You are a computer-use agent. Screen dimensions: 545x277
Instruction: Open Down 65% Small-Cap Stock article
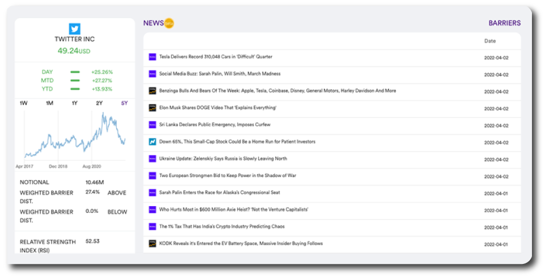point(238,142)
